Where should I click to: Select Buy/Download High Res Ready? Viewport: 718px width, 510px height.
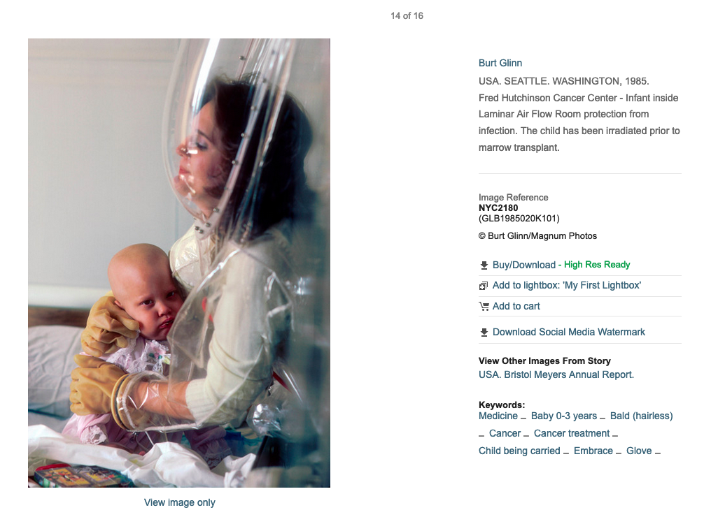561,265
